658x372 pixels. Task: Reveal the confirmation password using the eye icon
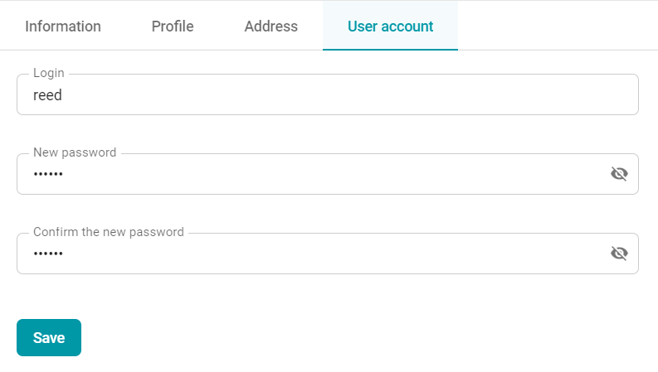(619, 253)
